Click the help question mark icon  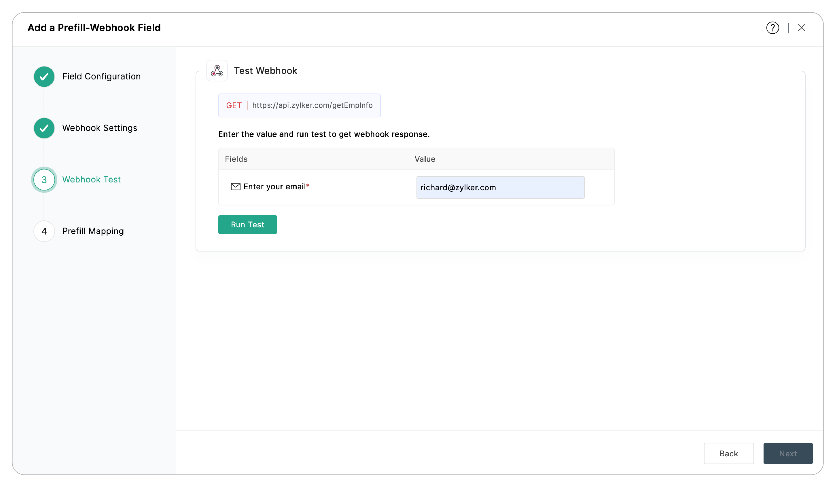(772, 28)
